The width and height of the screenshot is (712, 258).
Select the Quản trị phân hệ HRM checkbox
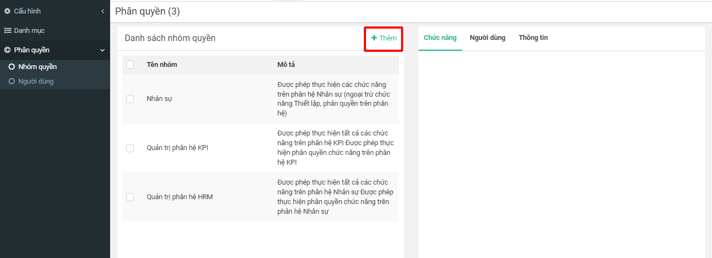coord(130,197)
